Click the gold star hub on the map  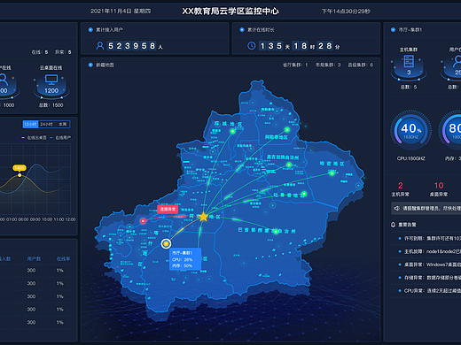coord(203,217)
